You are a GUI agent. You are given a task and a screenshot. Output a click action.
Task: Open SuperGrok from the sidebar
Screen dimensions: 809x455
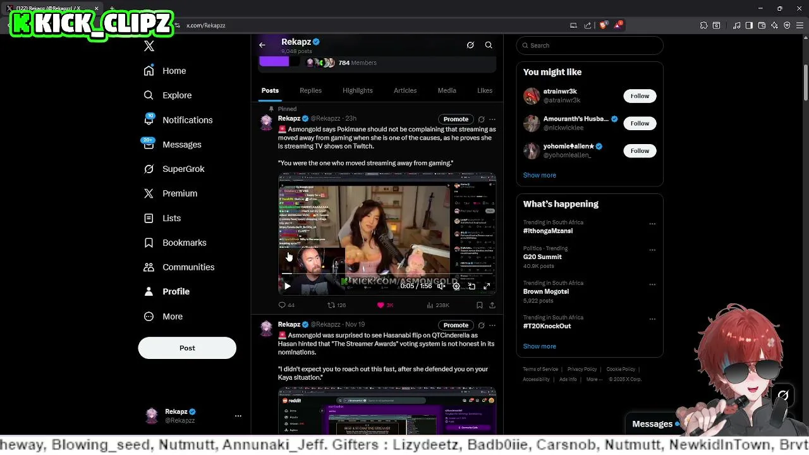(x=174, y=169)
